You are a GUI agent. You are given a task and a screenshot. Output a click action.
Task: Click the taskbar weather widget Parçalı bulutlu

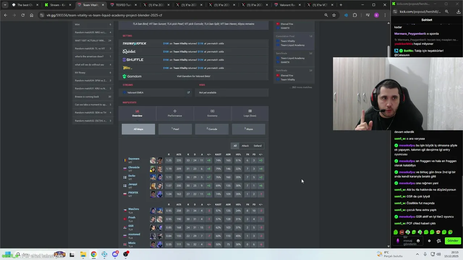(390, 254)
